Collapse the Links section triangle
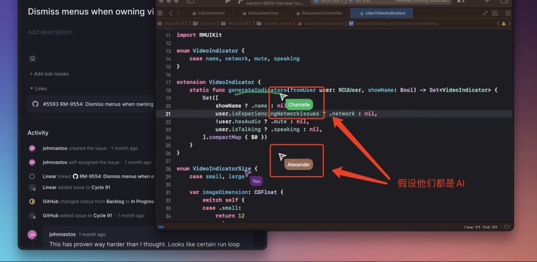The image size is (537, 262). pyautogui.click(x=31, y=89)
